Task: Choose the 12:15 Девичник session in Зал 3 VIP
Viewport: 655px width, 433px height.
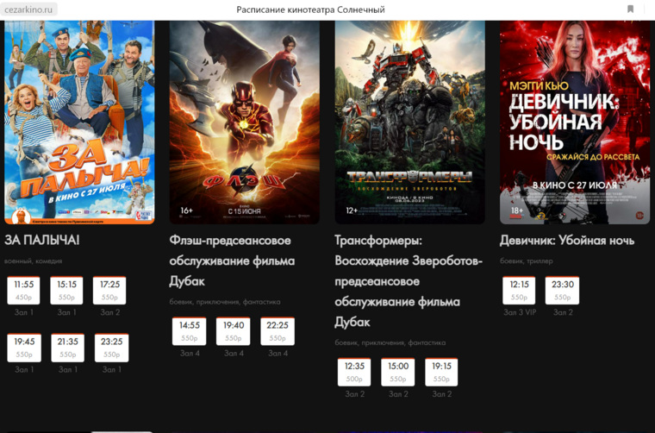Action: pos(519,290)
